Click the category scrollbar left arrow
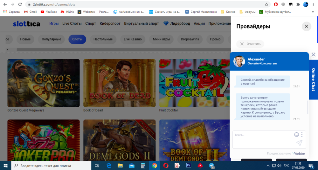318x170 pixels. point(8,49)
